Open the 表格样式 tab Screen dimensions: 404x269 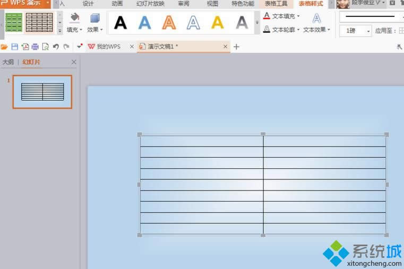[311, 3]
